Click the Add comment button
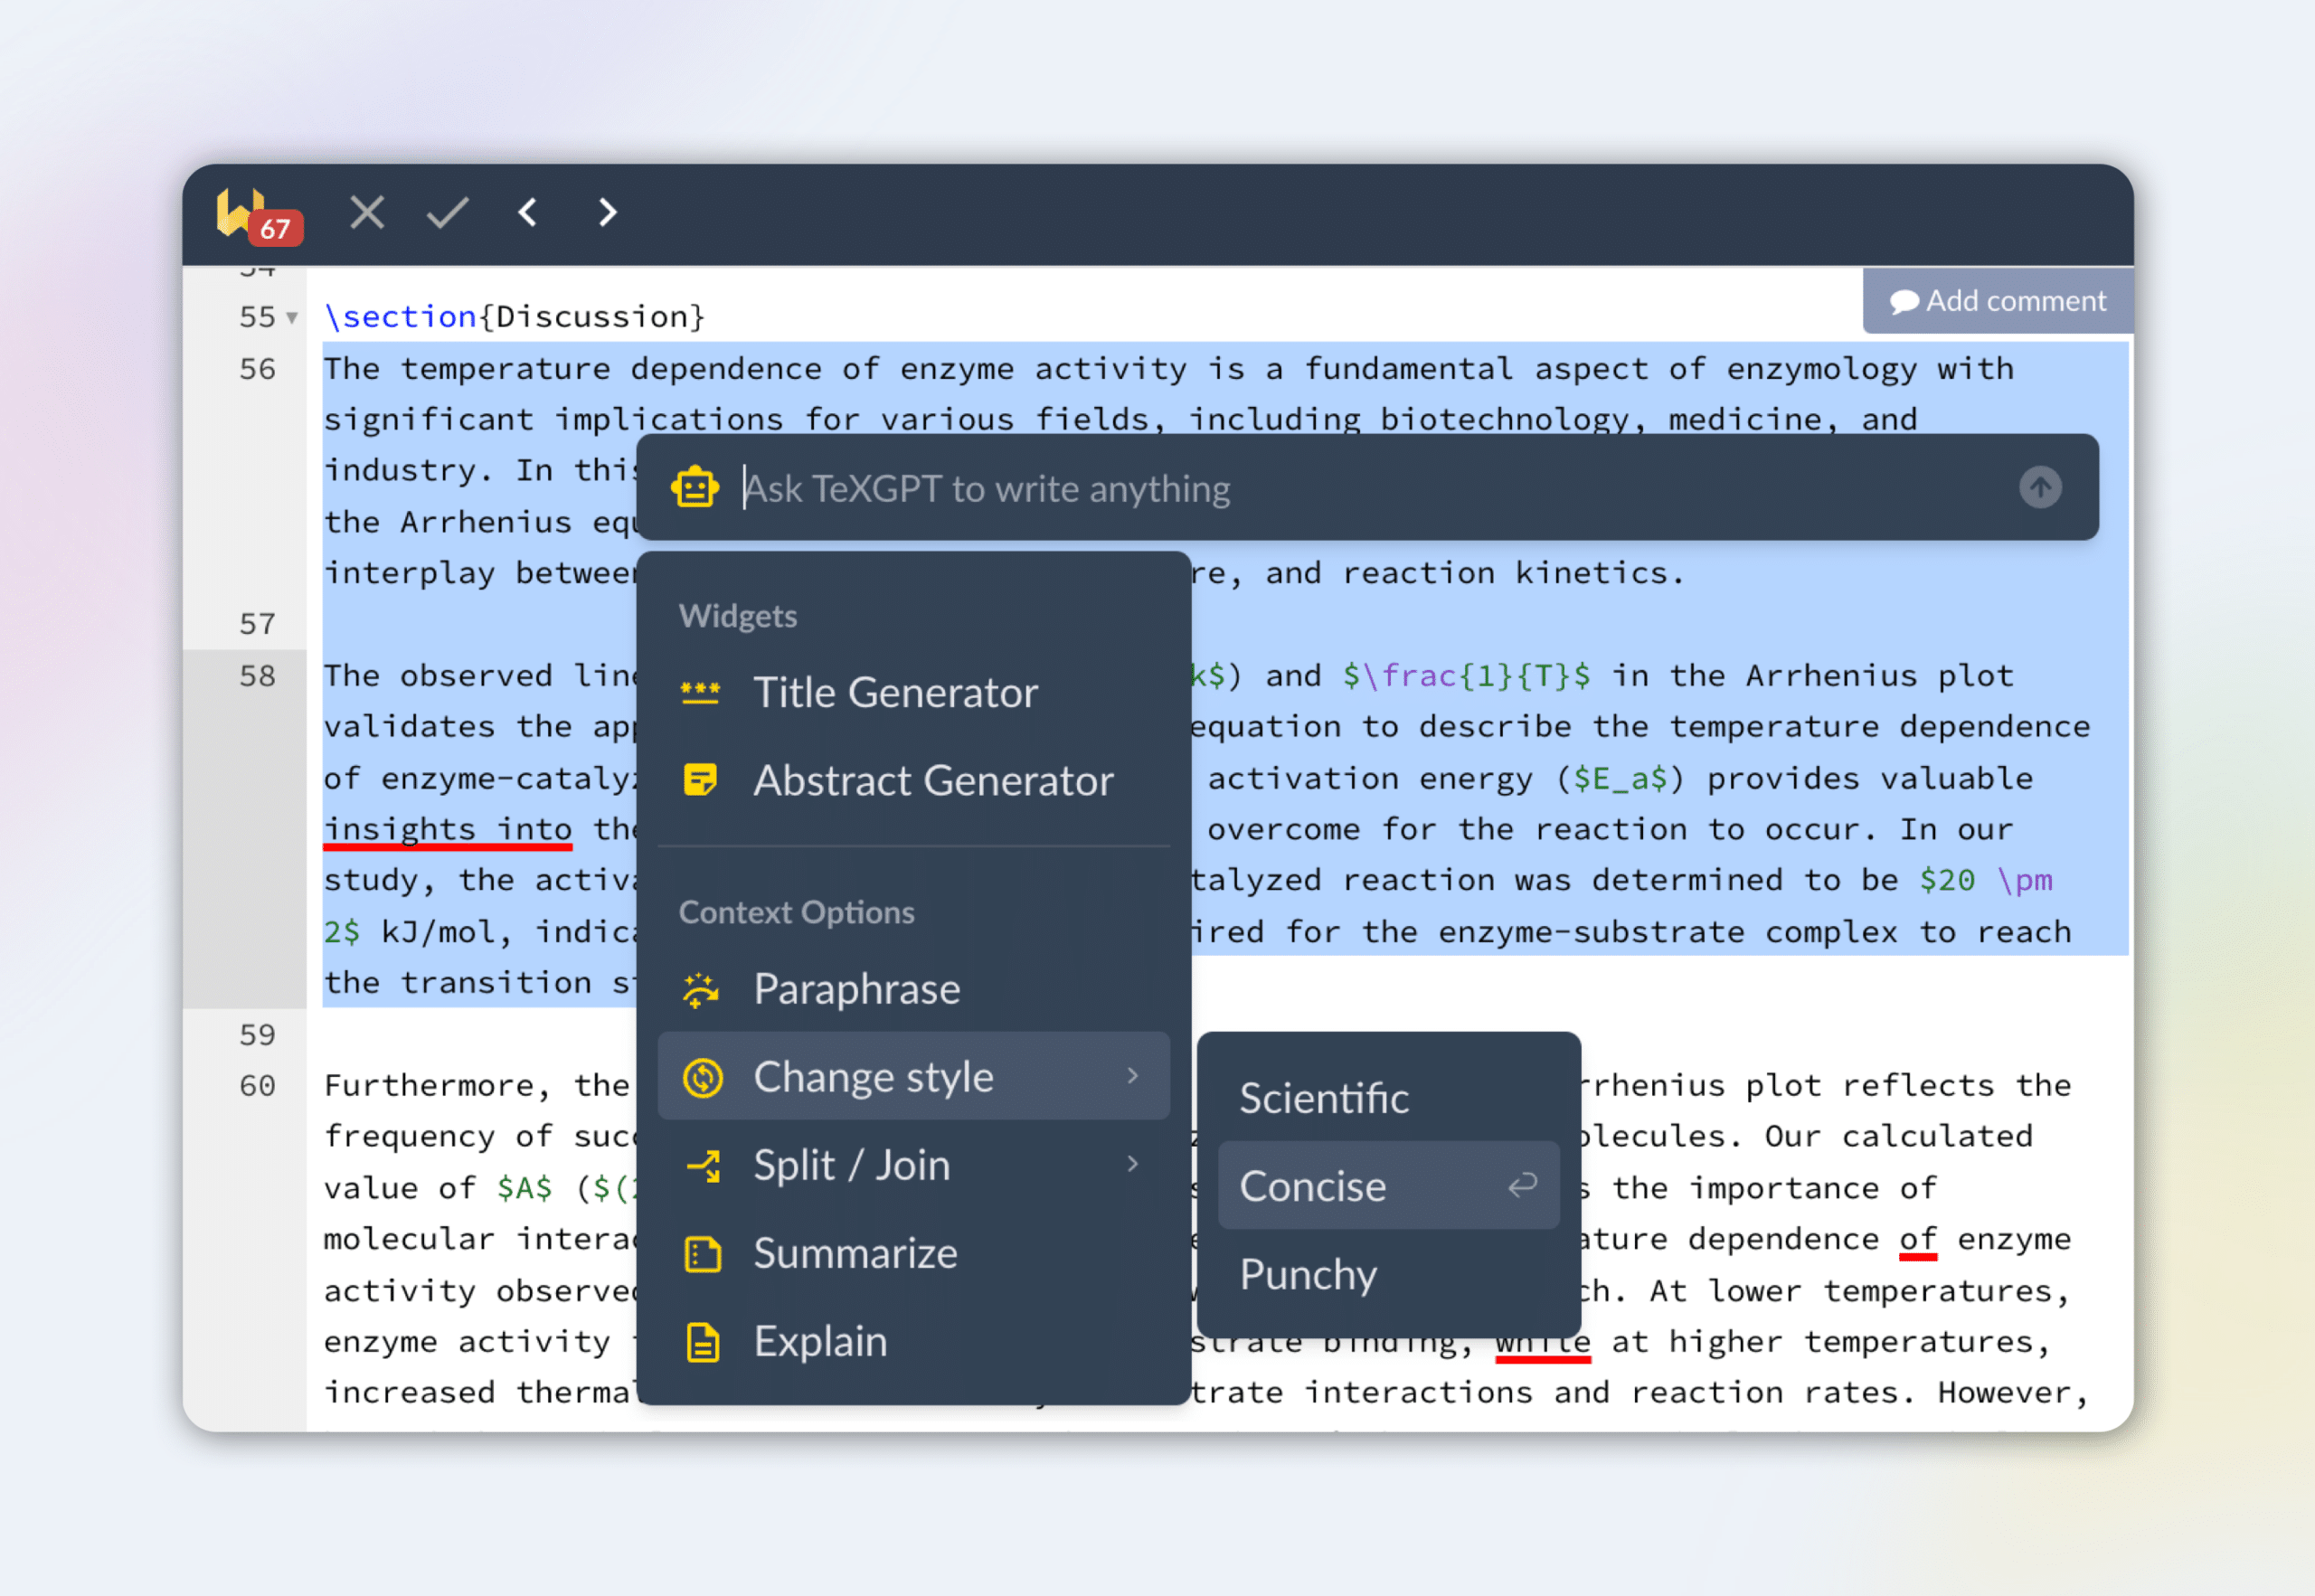The width and height of the screenshot is (2315, 1596). pyautogui.click(x=1997, y=300)
